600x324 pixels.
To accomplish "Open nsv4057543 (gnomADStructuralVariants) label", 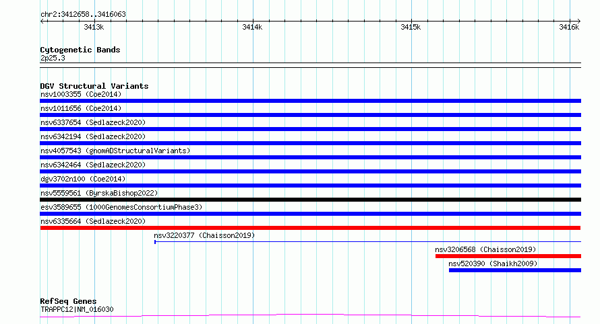I will 115,151.
